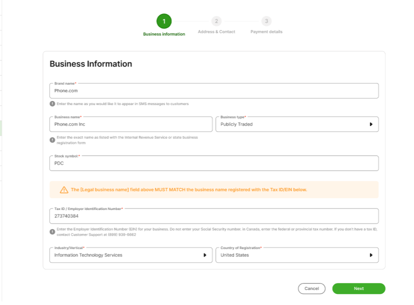This screenshot has height=305, width=414.
Task: Expand the Business type dropdown
Action: pos(297,124)
